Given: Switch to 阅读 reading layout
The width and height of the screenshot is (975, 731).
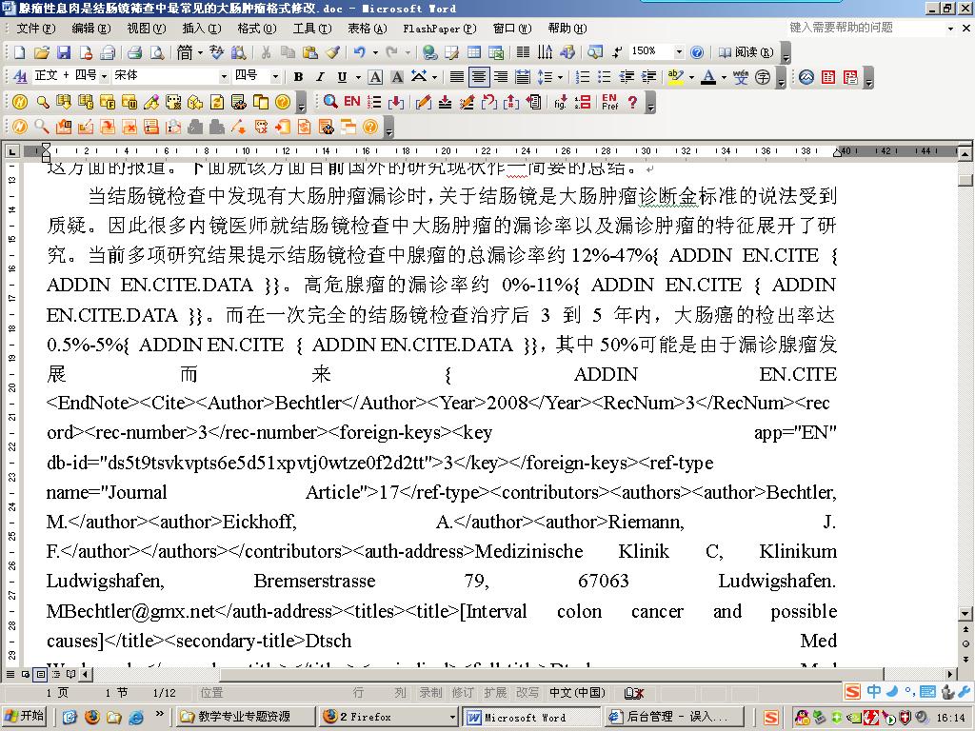Looking at the screenshot, I should [746, 52].
